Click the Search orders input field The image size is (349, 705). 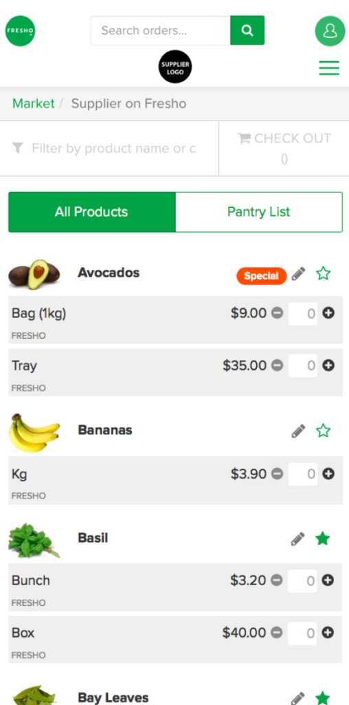161,30
